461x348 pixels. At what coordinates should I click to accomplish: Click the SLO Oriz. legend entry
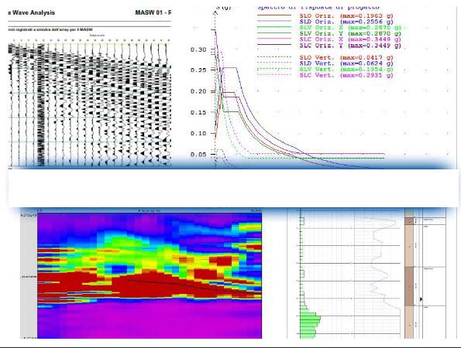pyautogui.click(x=346, y=15)
